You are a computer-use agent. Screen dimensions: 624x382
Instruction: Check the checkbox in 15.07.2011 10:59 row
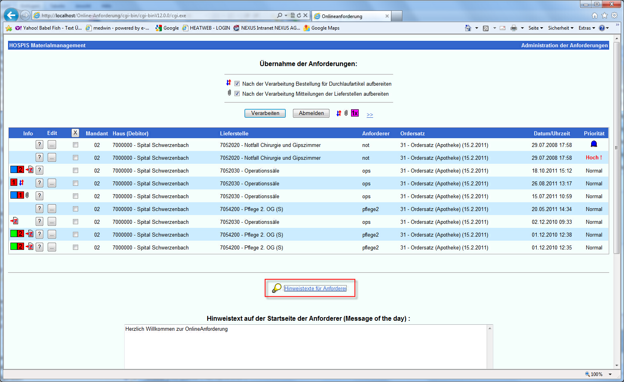click(75, 196)
